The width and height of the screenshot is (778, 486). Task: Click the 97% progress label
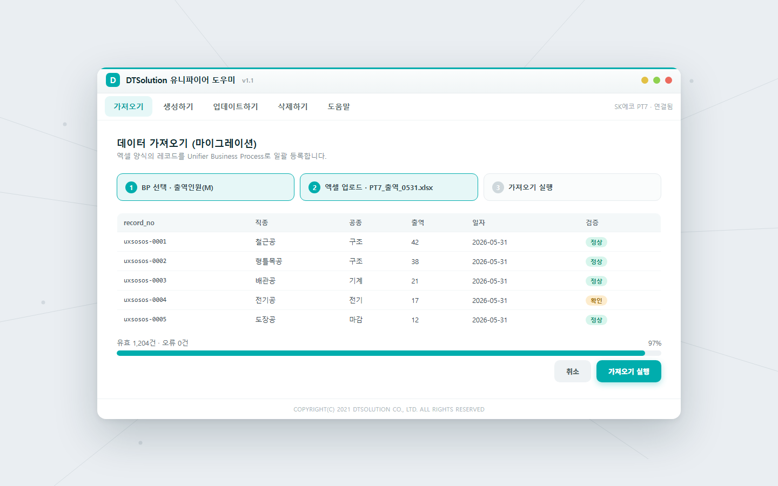coord(655,343)
